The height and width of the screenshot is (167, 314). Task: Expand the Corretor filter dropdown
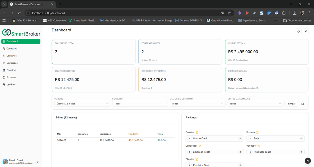(x=140, y=104)
